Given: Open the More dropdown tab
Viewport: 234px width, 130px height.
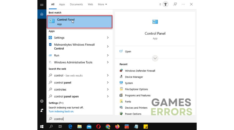Looking at the screenshot, I should coord(102,4).
